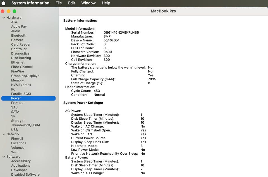Collapse the Network section chevron
The width and height of the screenshot is (268, 177).
(x=4, y=134)
